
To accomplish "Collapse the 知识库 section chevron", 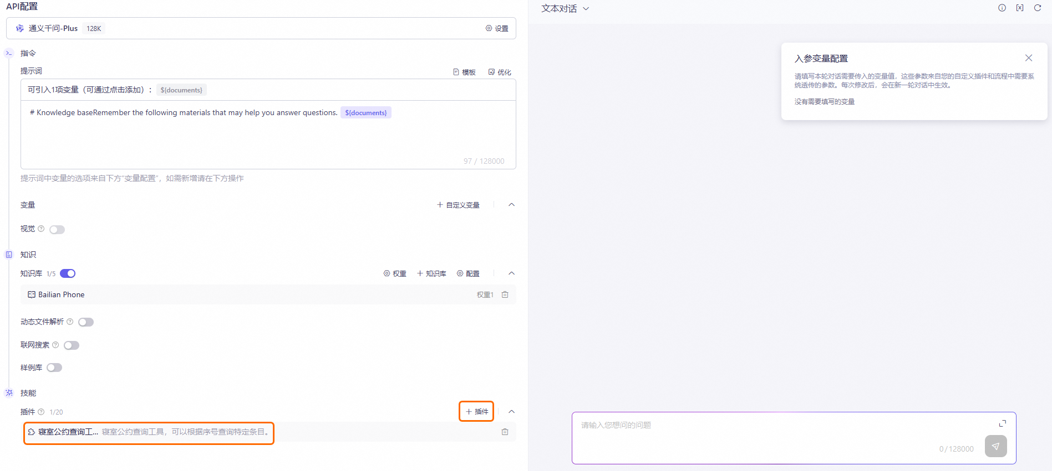I will tap(512, 273).
